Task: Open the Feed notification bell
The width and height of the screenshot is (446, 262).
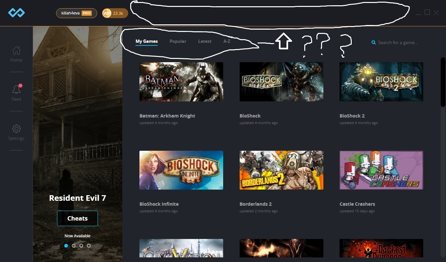Action: coord(16,90)
